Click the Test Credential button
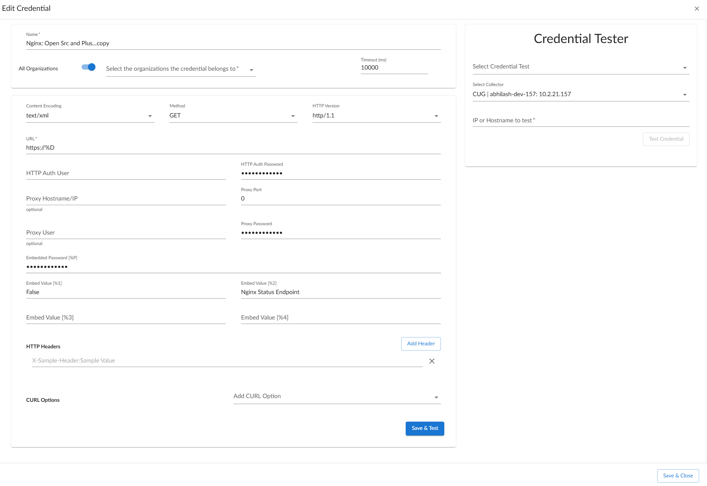 (666, 139)
